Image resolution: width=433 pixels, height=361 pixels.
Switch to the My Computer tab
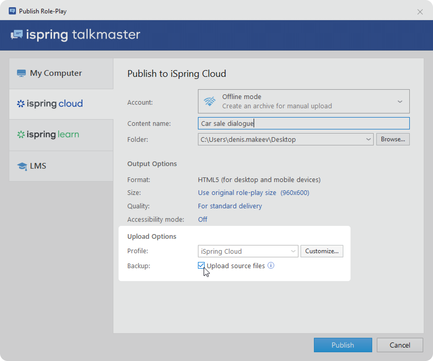click(x=61, y=73)
